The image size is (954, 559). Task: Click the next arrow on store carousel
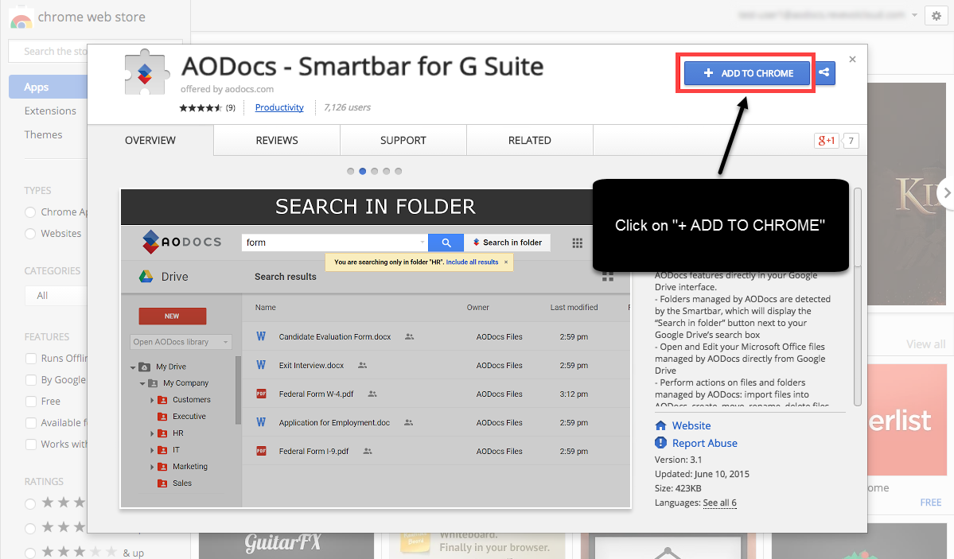947,192
